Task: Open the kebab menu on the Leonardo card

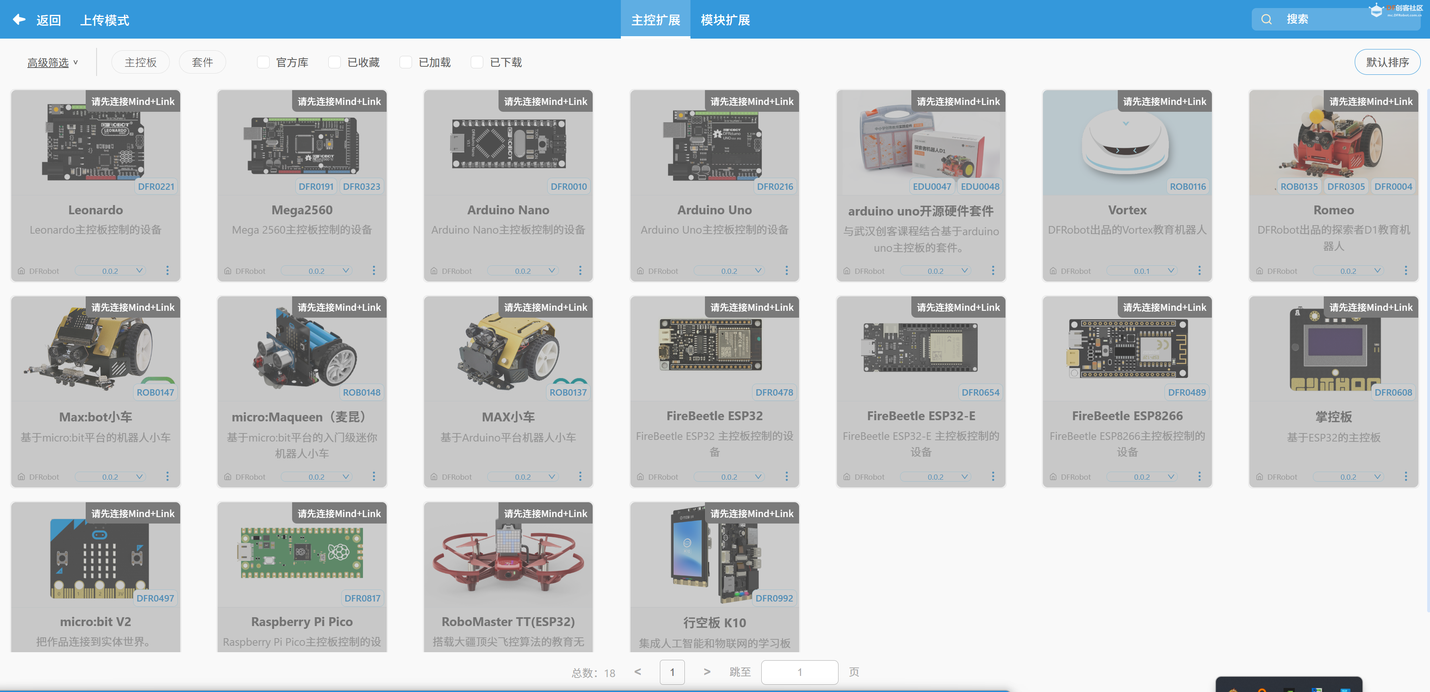Action: [x=168, y=270]
